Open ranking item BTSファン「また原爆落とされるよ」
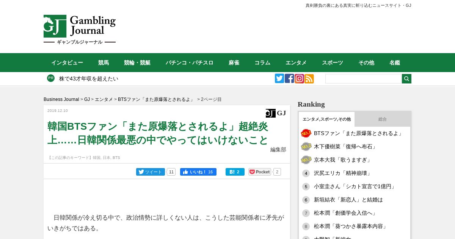 pos(359,133)
